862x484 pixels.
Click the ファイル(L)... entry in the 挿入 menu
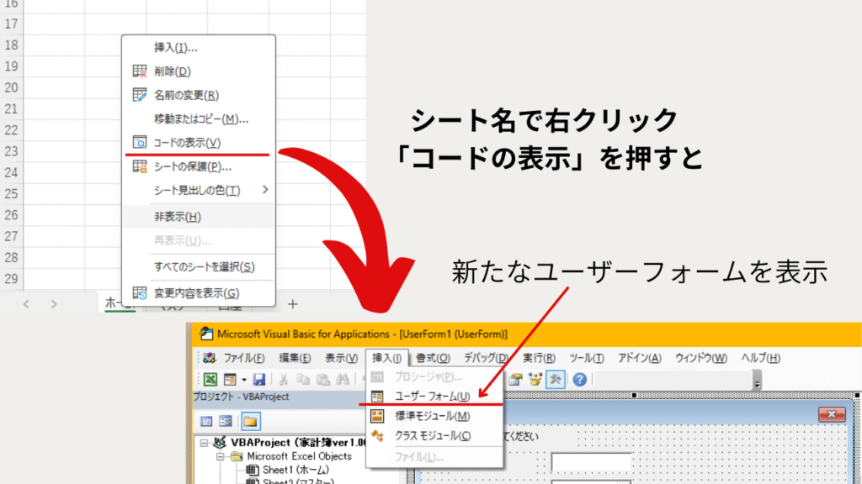[x=434, y=456]
